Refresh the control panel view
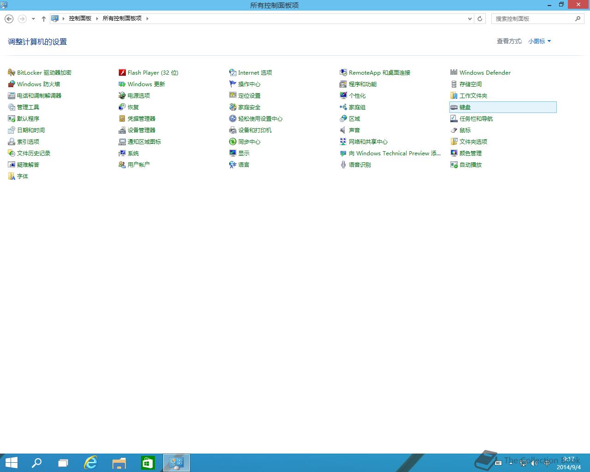This screenshot has width=590, height=472. click(480, 18)
